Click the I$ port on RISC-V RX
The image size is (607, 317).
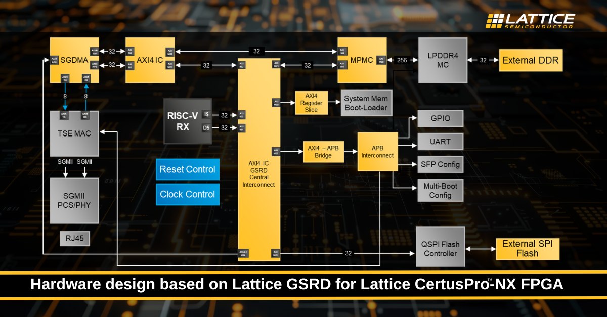point(206,115)
